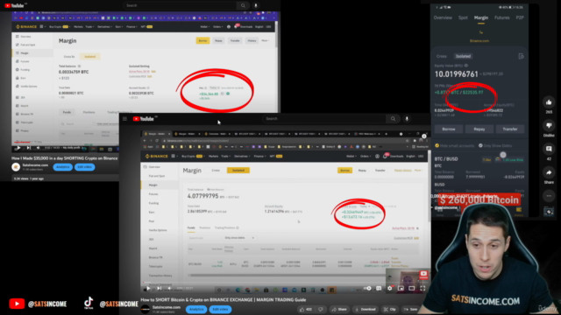Open the center player settings gear
This screenshot has height=315, width=561.
[x=389, y=289]
